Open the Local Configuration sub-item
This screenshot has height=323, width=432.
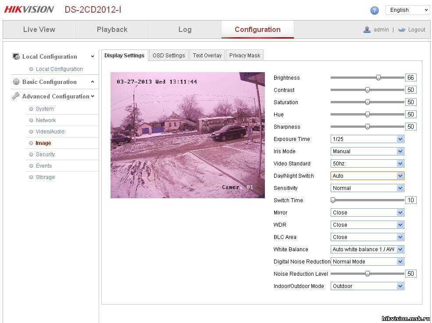(59, 69)
